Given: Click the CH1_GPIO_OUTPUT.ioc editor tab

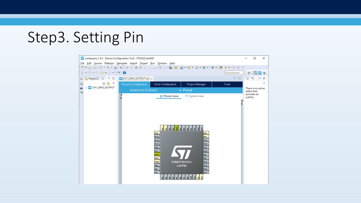Looking at the screenshot, I should point(136,79).
